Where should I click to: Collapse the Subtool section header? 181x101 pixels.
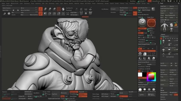pyautogui.click(x=163, y=34)
